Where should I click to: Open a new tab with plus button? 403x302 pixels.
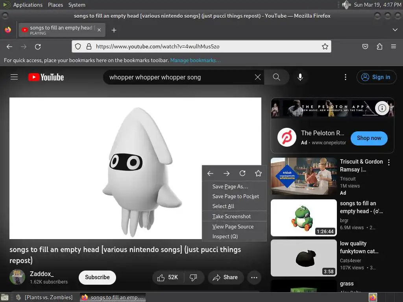tap(114, 30)
